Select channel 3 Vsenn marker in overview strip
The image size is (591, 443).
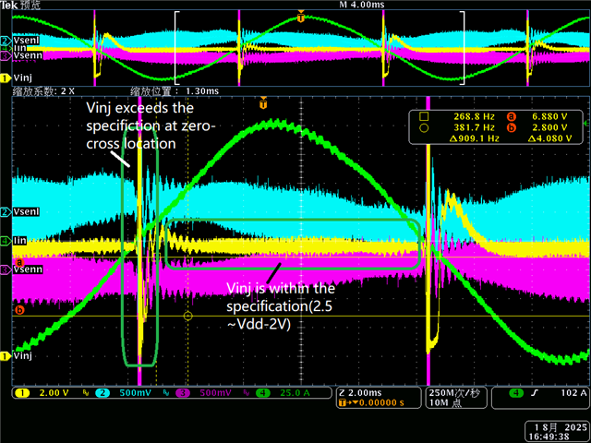tap(6, 55)
